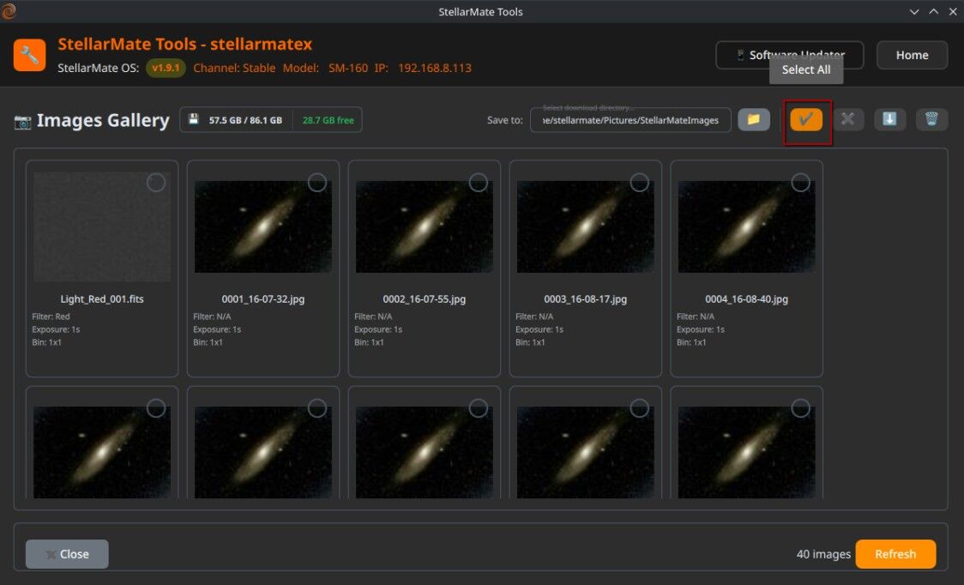Click the download selected images button

coord(889,119)
